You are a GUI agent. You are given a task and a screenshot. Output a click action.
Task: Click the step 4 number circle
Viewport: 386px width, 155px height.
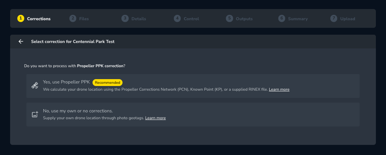pos(177,18)
